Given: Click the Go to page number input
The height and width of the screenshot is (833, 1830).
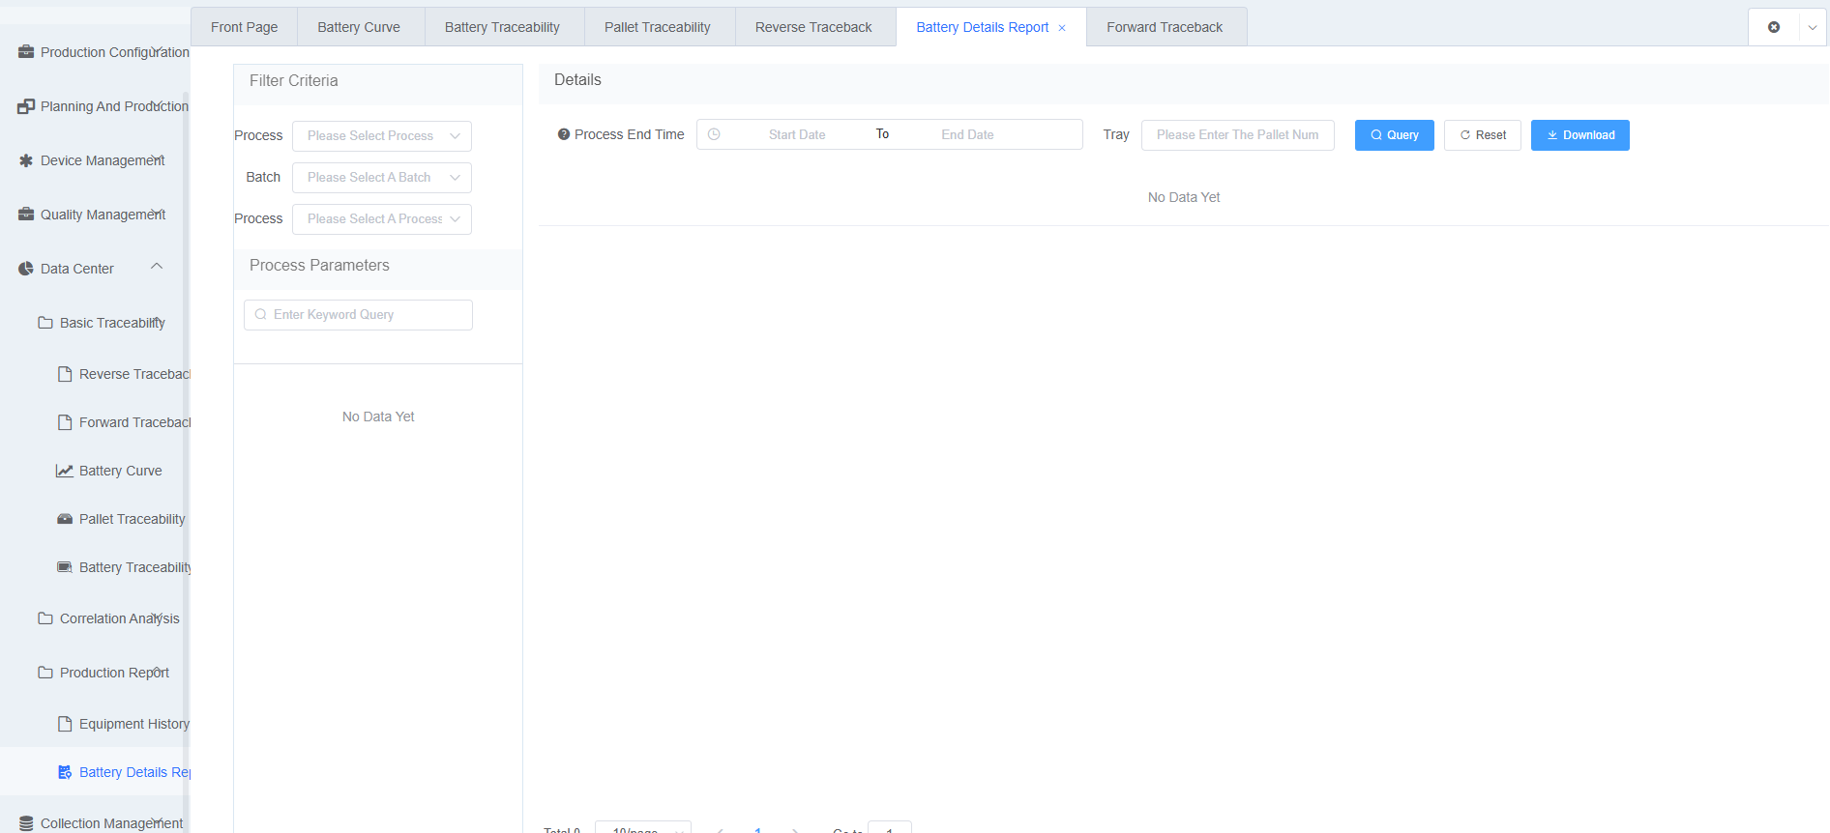Looking at the screenshot, I should coord(890,827).
